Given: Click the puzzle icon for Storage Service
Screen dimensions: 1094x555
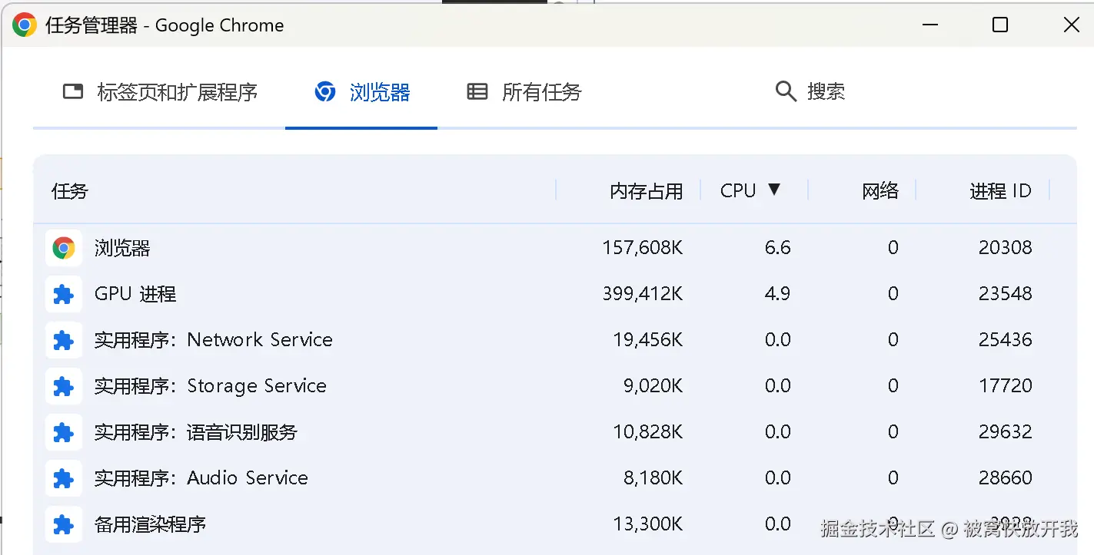Looking at the screenshot, I should (64, 386).
